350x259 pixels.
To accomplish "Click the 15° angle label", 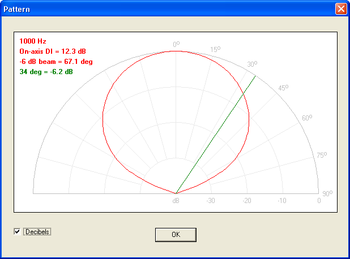I will coord(215,49).
